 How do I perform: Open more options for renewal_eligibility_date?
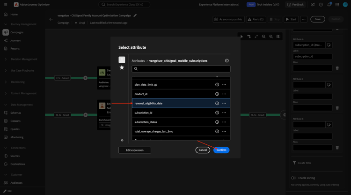[x=224, y=103]
